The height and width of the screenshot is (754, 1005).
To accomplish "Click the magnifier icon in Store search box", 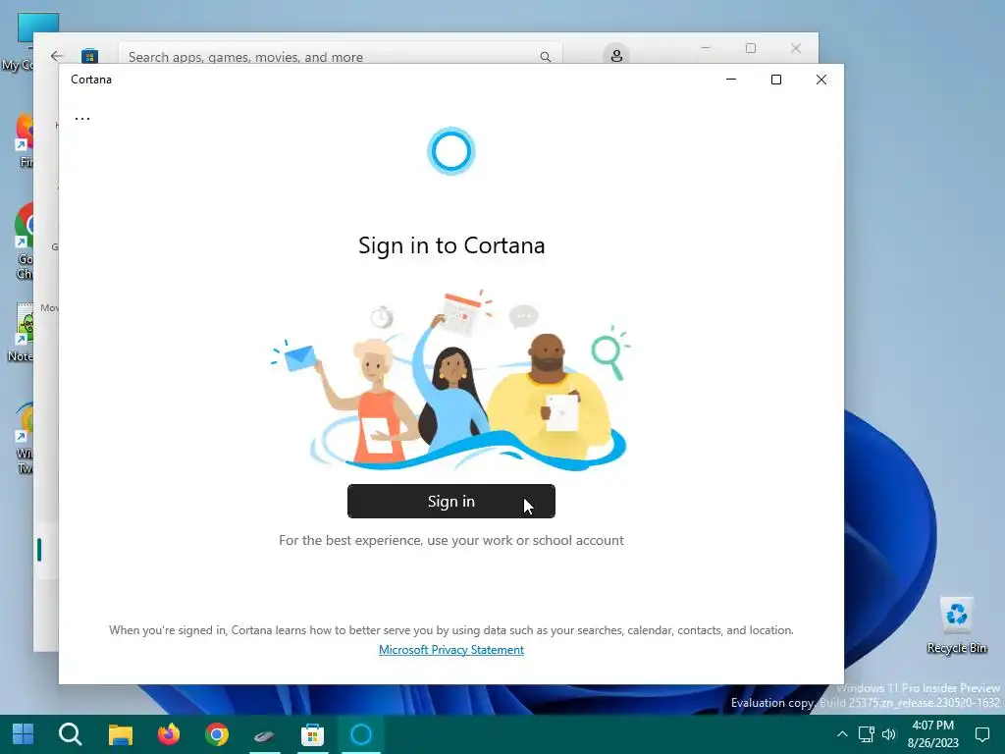I will (x=546, y=56).
